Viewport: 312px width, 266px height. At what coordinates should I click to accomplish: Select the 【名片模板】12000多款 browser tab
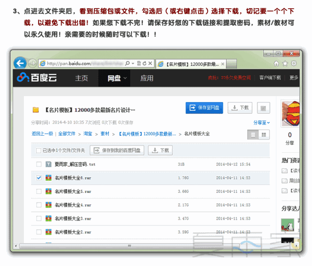tap(191, 64)
